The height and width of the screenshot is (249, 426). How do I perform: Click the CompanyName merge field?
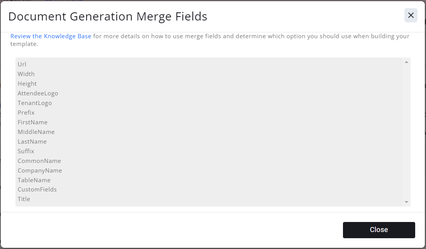(x=40, y=171)
